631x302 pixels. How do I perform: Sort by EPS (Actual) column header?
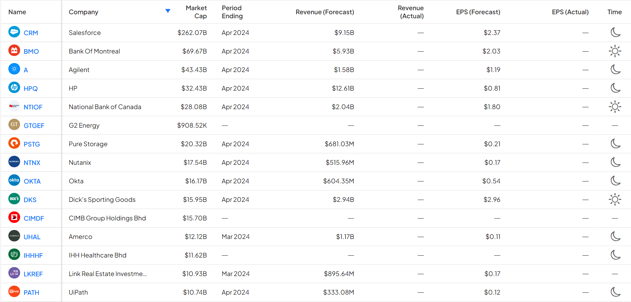click(x=570, y=12)
